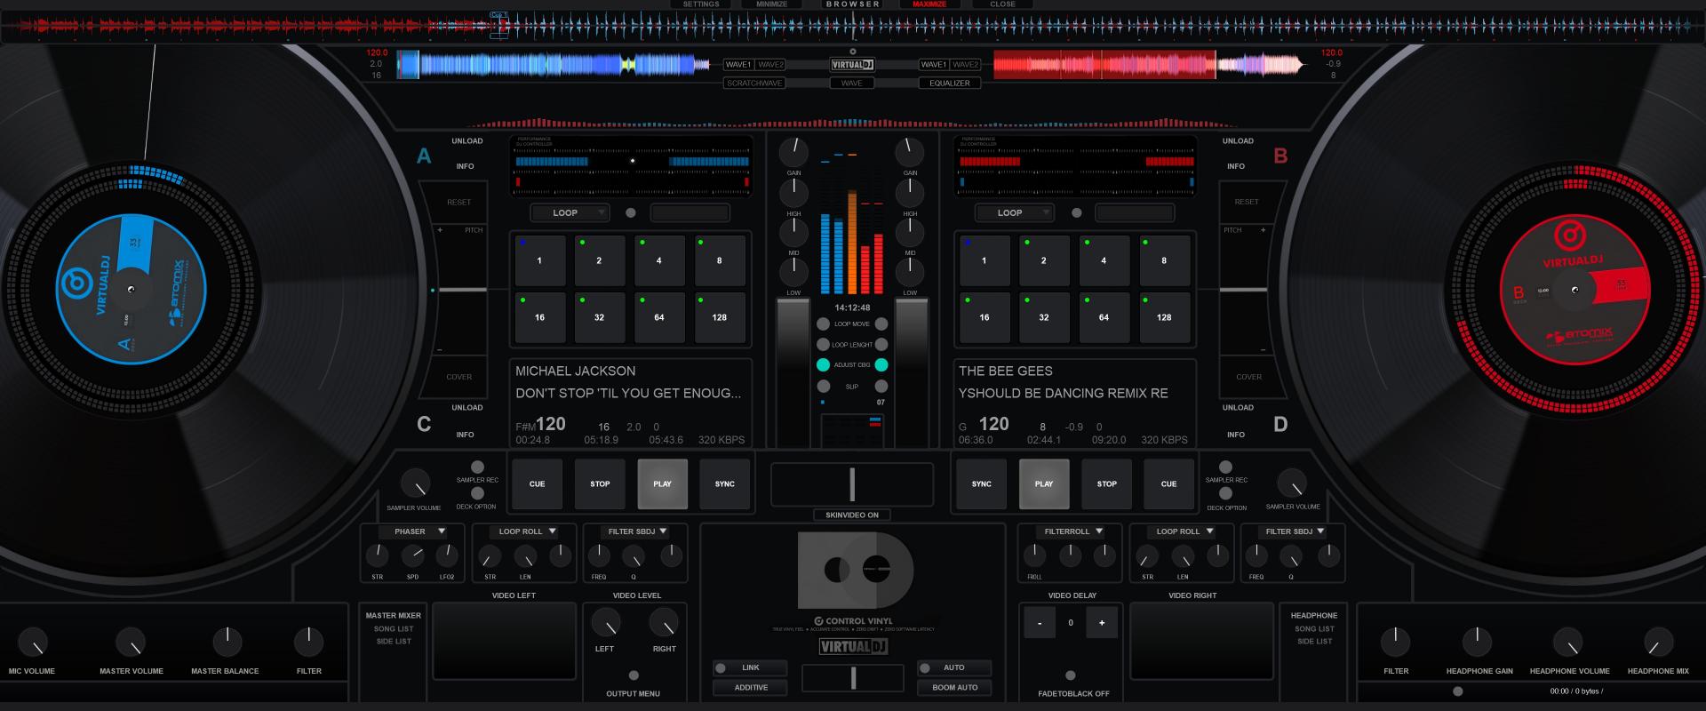Open deck A Loop dropdown

click(x=570, y=212)
